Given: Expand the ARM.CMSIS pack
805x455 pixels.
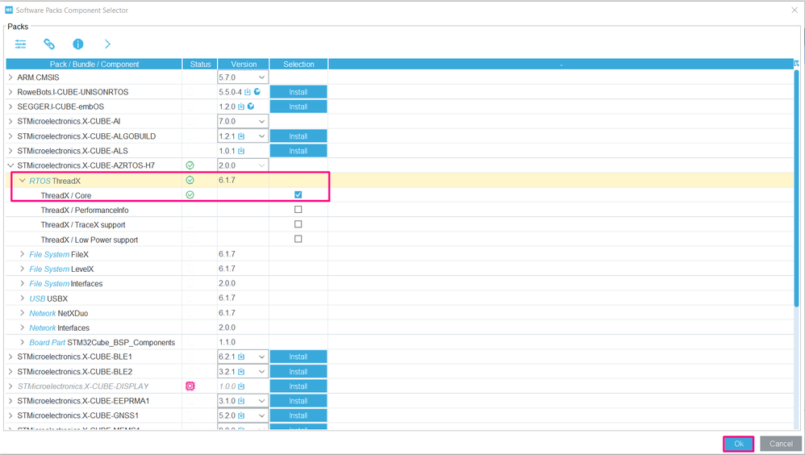Looking at the screenshot, I should click(10, 77).
